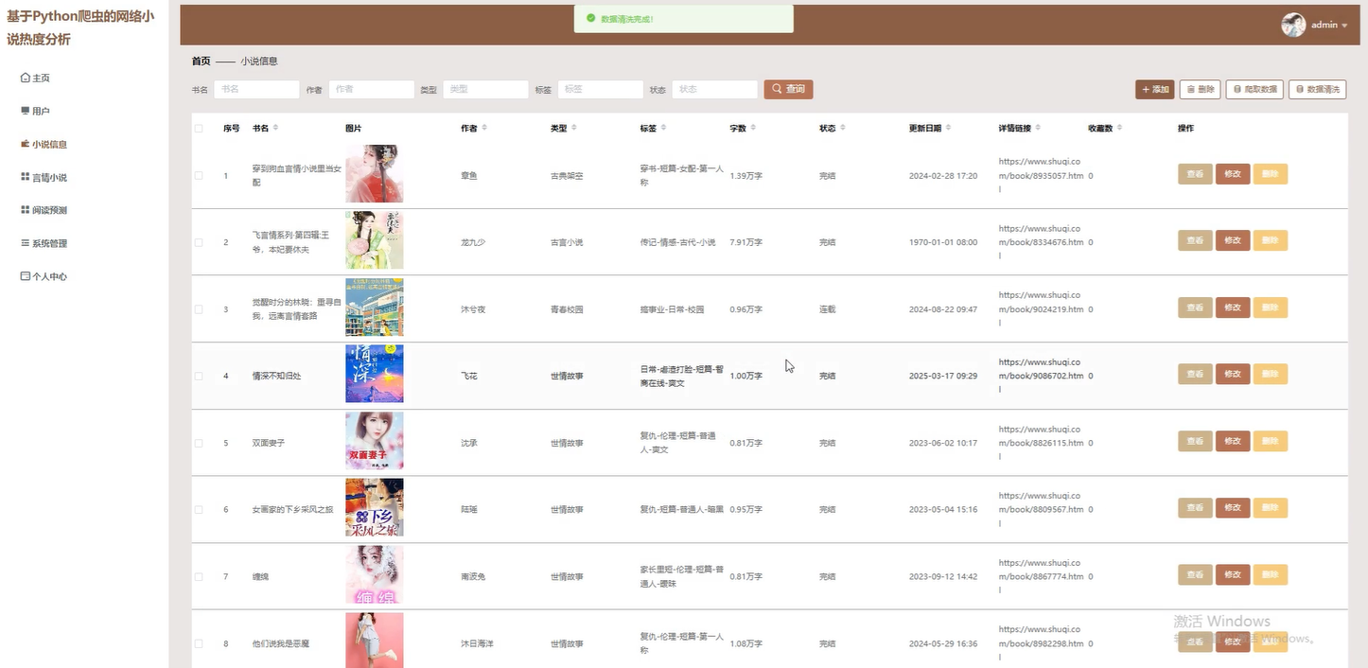Click the card icon beside 个人中心
Screen dimensions: 1368x668
click(x=25, y=276)
